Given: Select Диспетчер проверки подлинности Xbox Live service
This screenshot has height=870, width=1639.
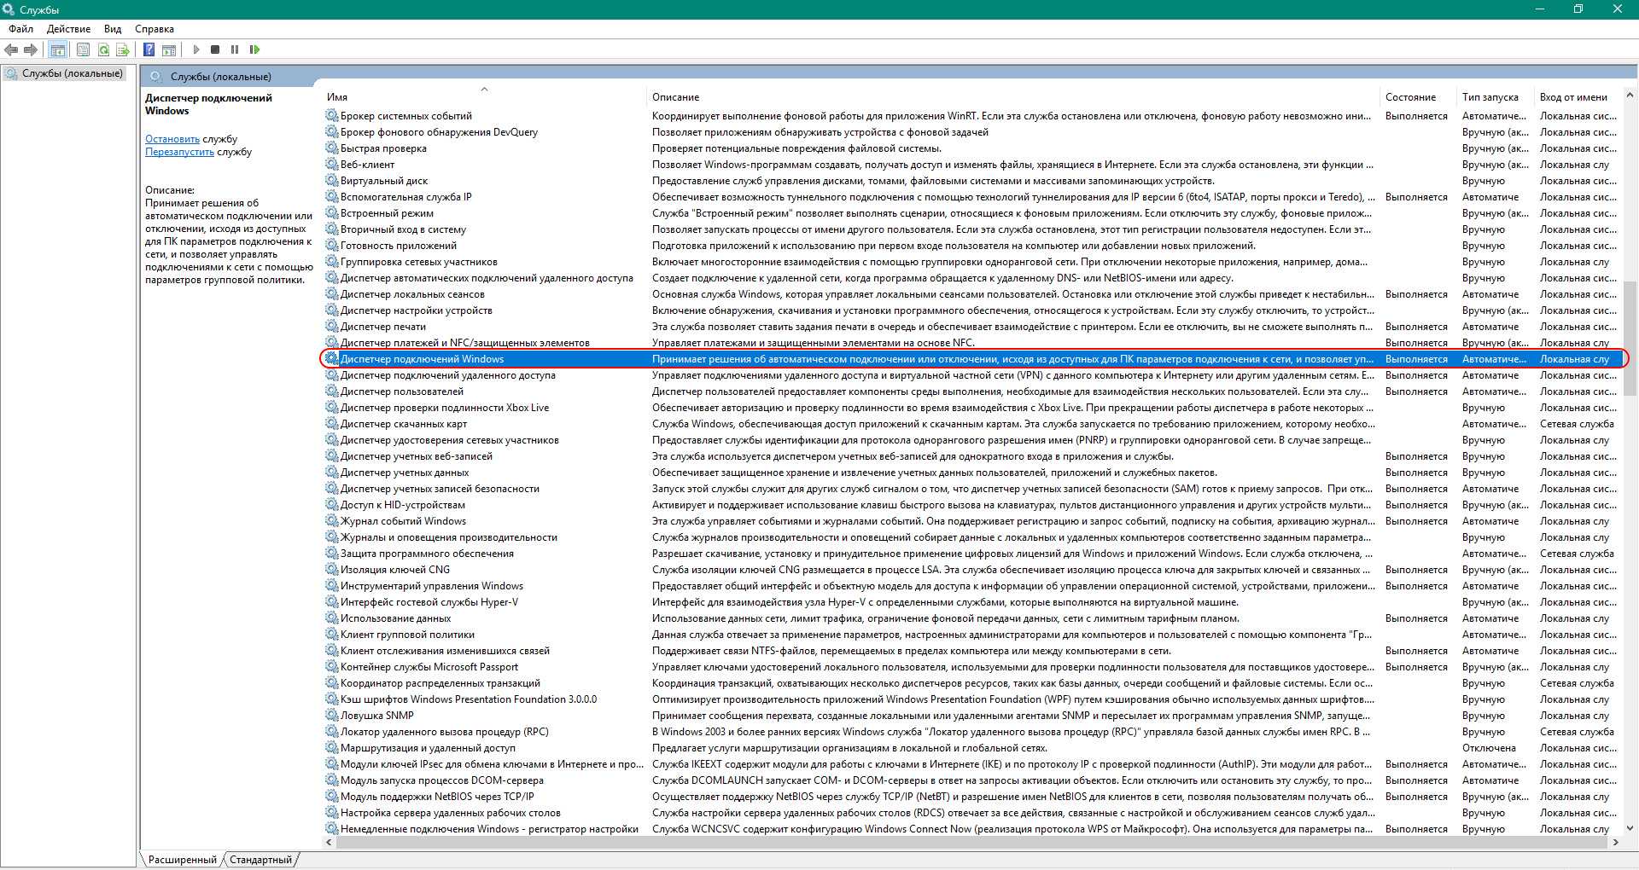Looking at the screenshot, I should click(x=445, y=408).
